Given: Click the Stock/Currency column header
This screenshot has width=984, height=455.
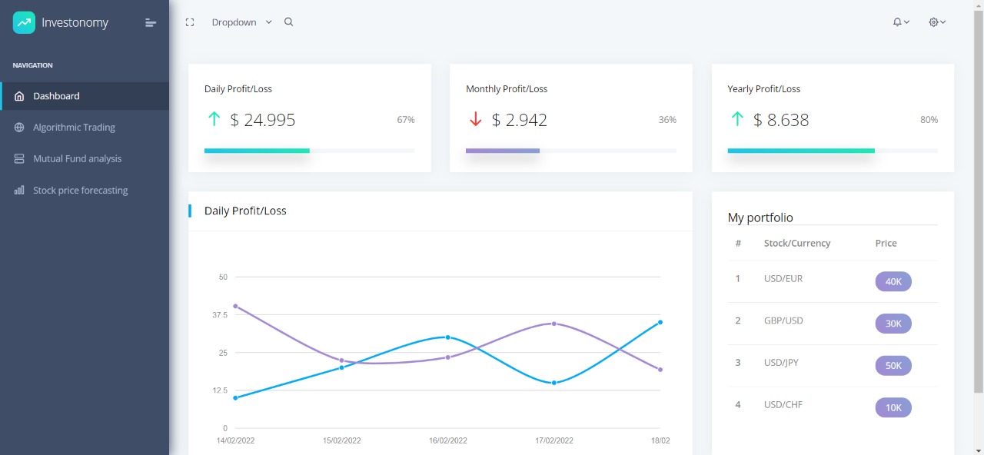Looking at the screenshot, I should [x=797, y=243].
